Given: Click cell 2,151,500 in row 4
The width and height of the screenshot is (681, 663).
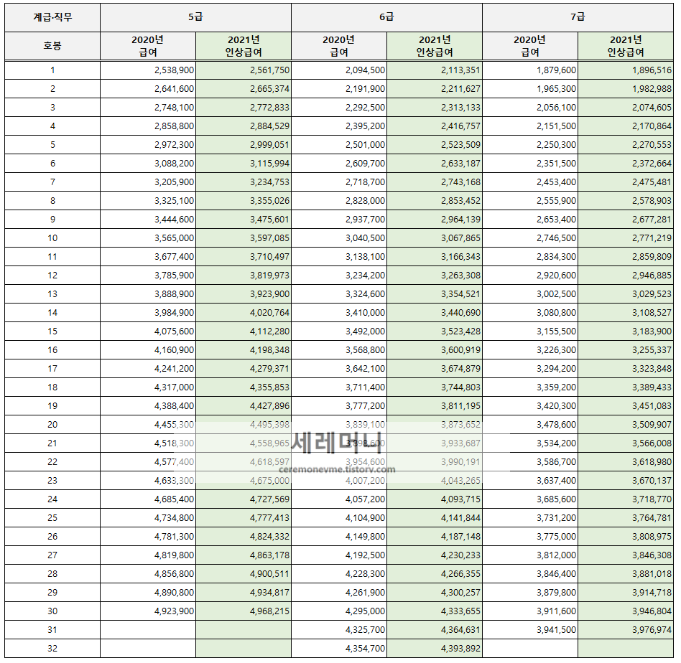Looking at the screenshot, I should click(530, 126).
